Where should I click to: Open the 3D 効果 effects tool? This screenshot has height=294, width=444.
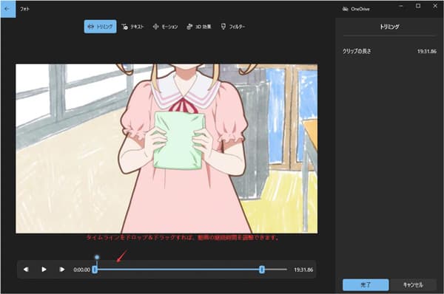[x=199, y=27]
